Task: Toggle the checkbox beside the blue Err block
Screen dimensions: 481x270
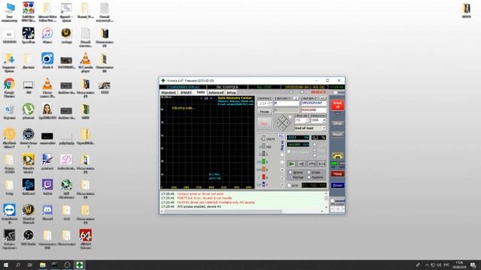Action: 282,185
